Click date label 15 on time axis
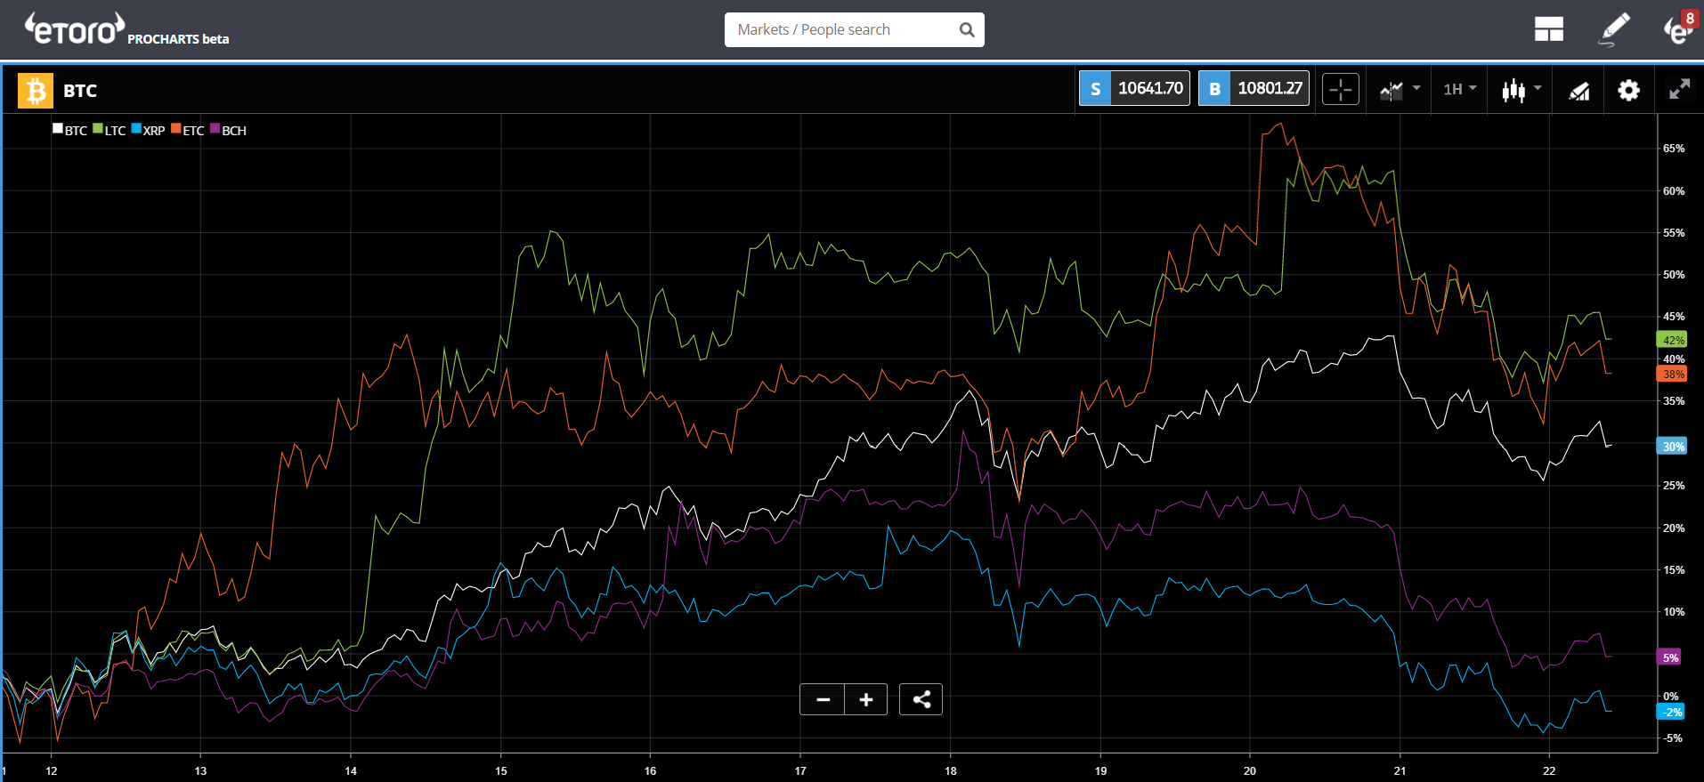This screenshot has height=782, width=1704. tap(501, 770)
